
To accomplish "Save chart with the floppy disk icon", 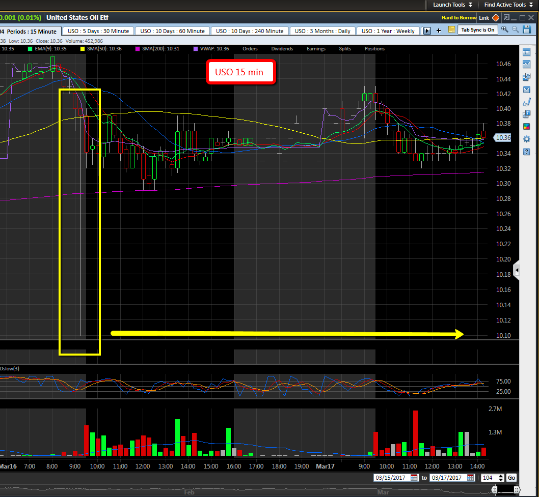I will 526,30.
